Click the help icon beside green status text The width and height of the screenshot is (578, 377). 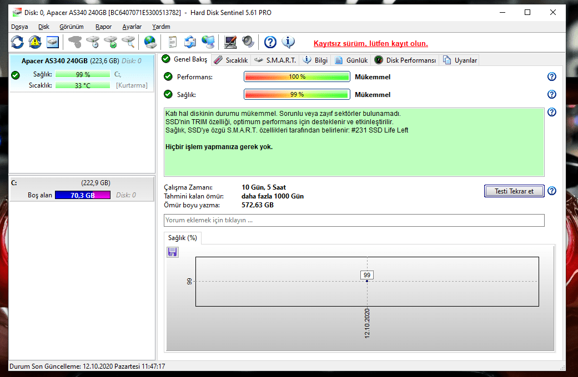[x=551, y=112]
